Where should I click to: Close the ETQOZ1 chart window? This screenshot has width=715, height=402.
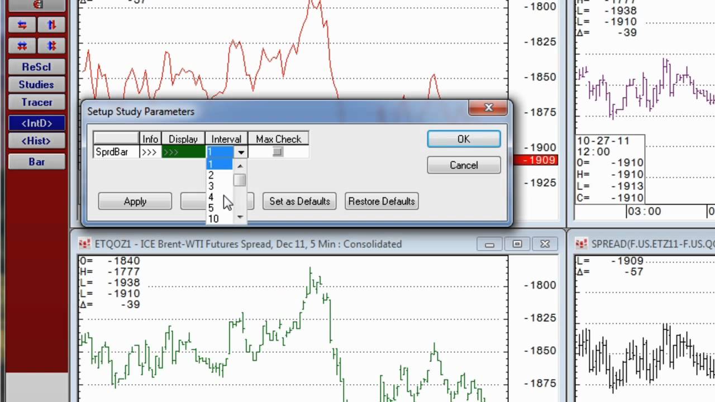click(545, 244)
